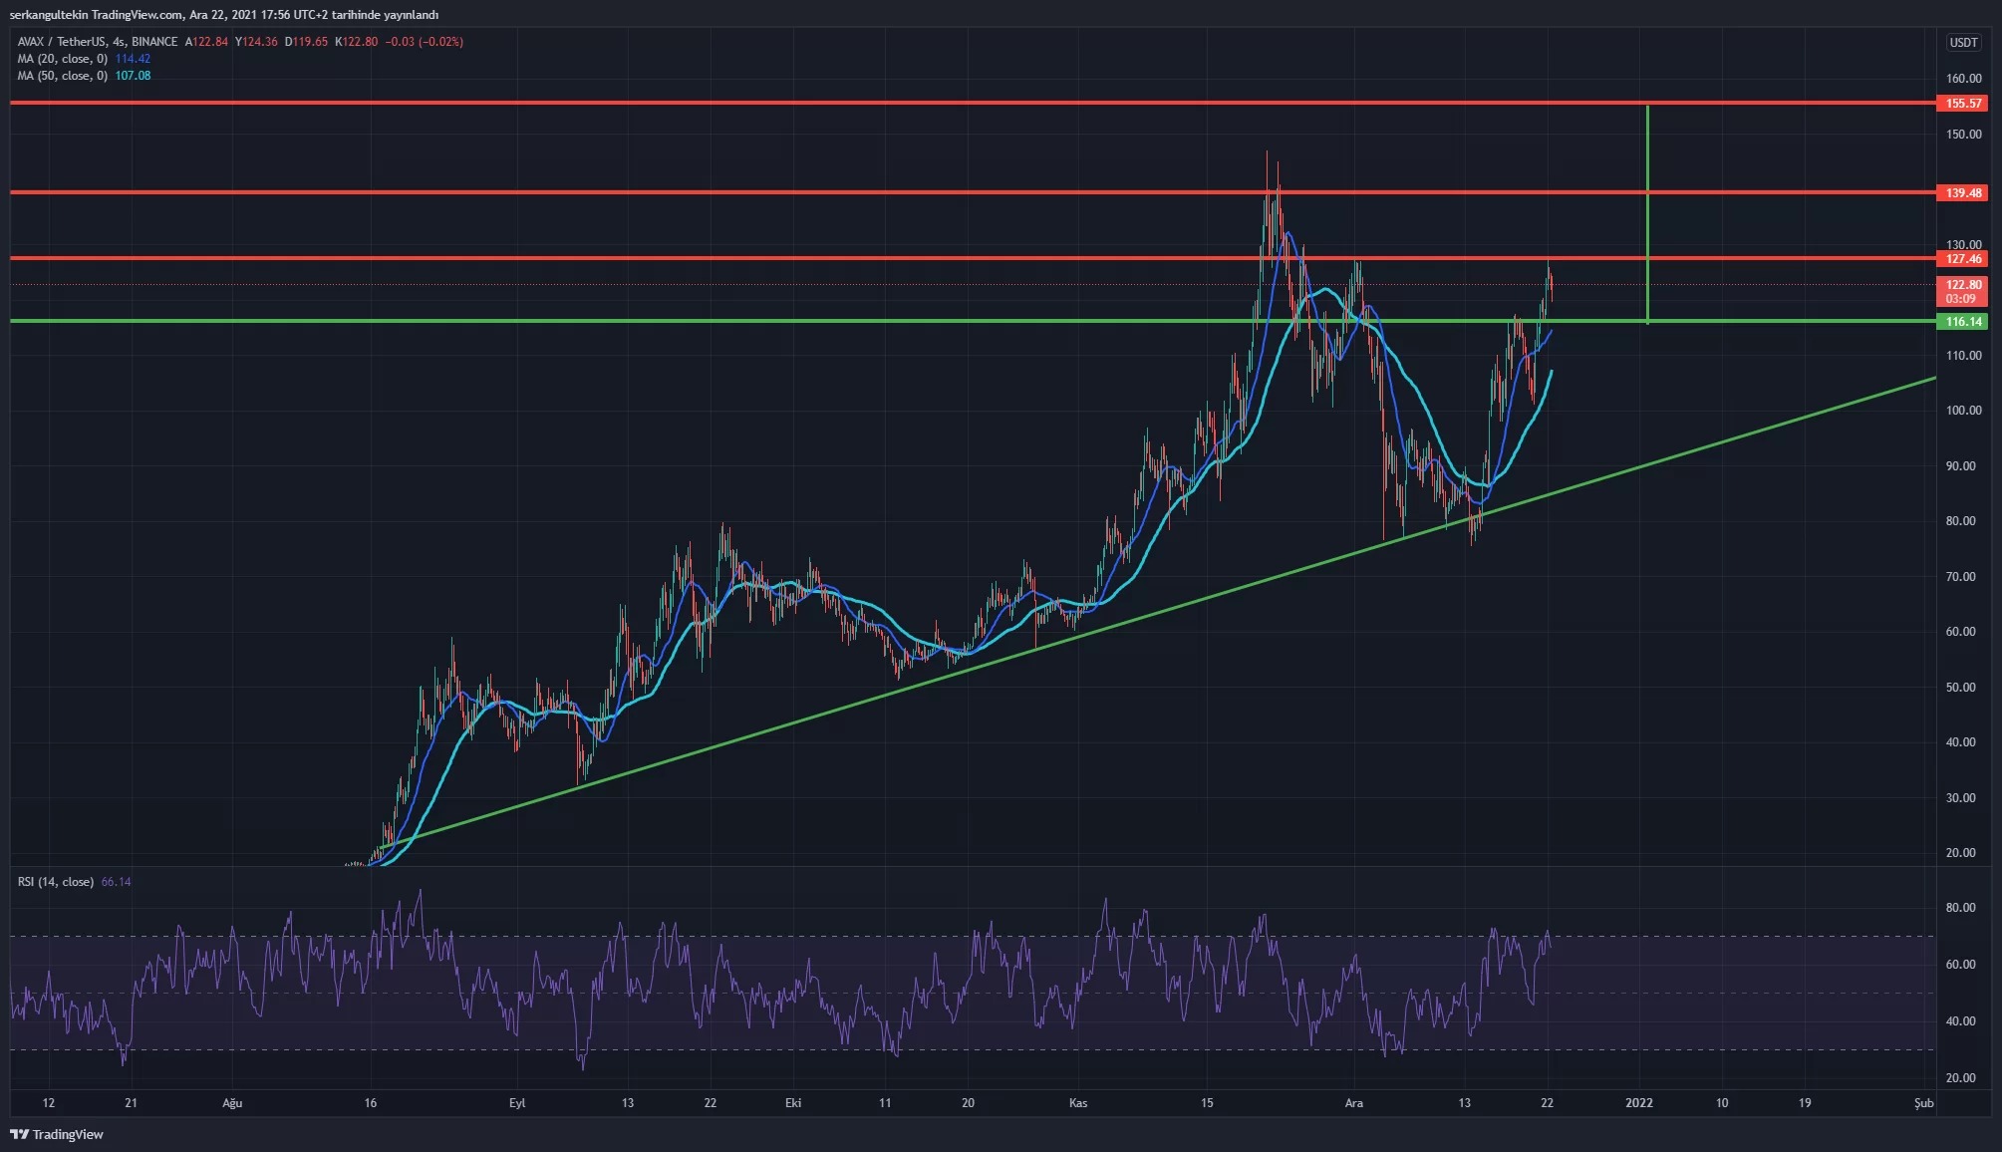Click the green 116.14 support price label
This screenshot has width=2002, height=1152.
(x=1962, y=322)
